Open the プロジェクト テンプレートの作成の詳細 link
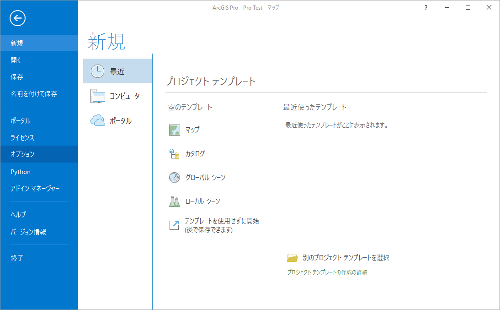 coord(327,272)
